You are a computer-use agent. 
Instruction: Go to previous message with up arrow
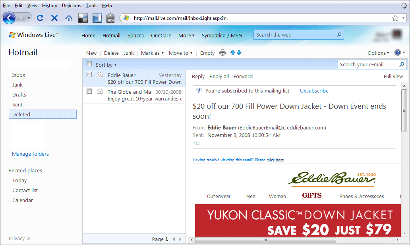pyautogui.click(x=233, y=53)
